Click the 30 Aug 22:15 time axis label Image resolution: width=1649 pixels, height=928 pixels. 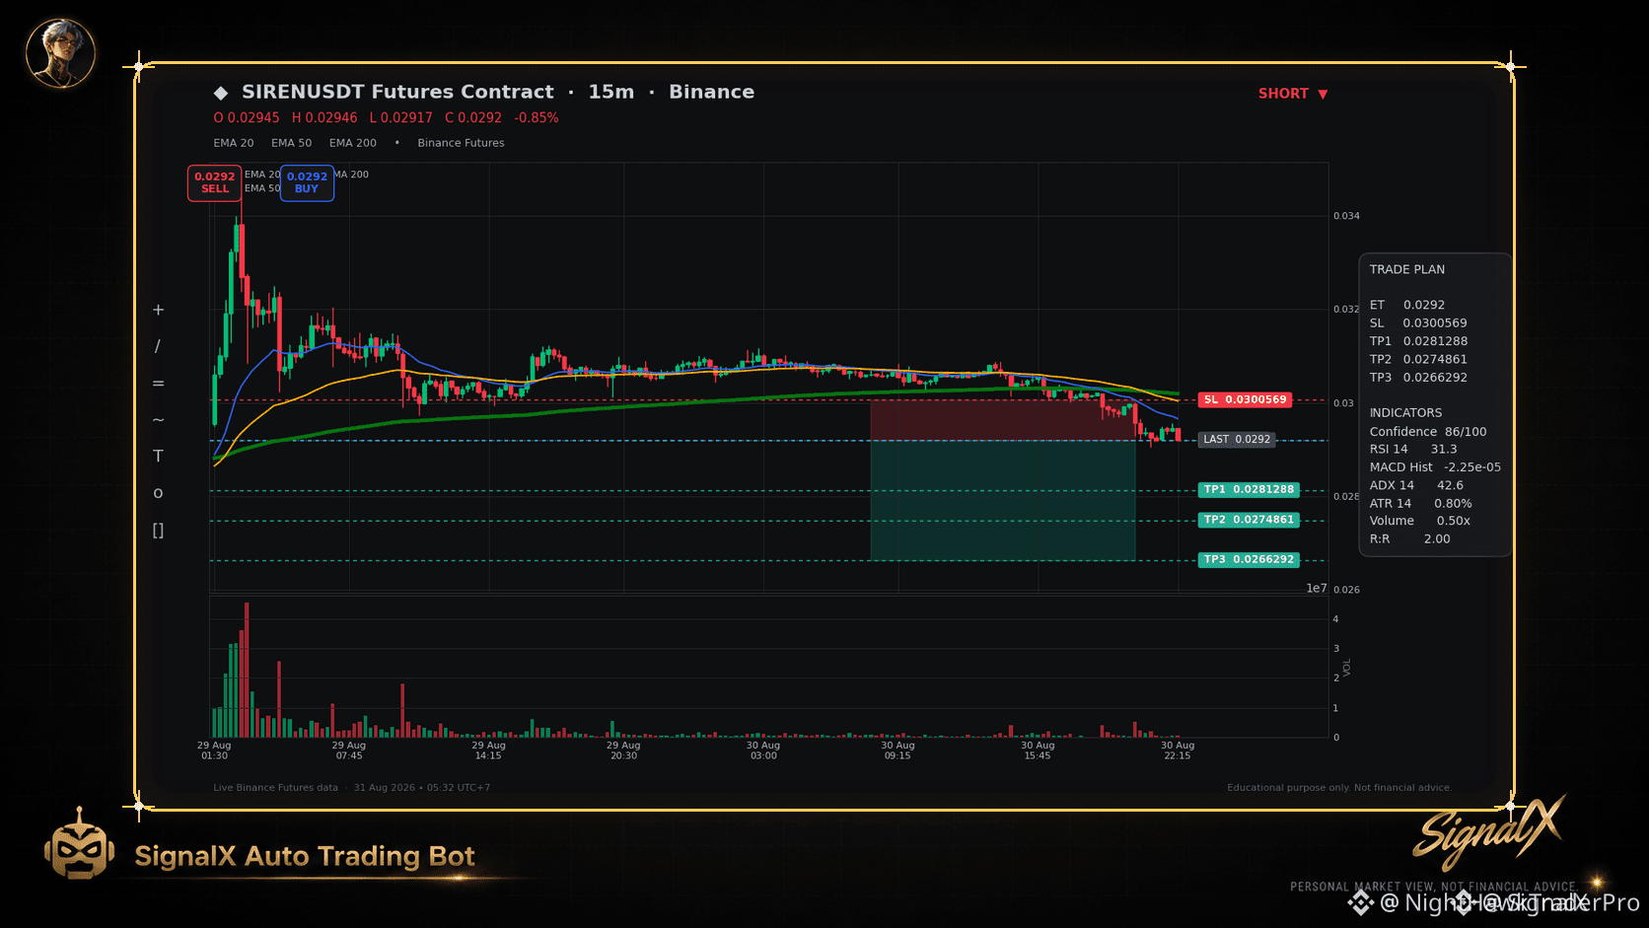click(x=1178, y=750)
